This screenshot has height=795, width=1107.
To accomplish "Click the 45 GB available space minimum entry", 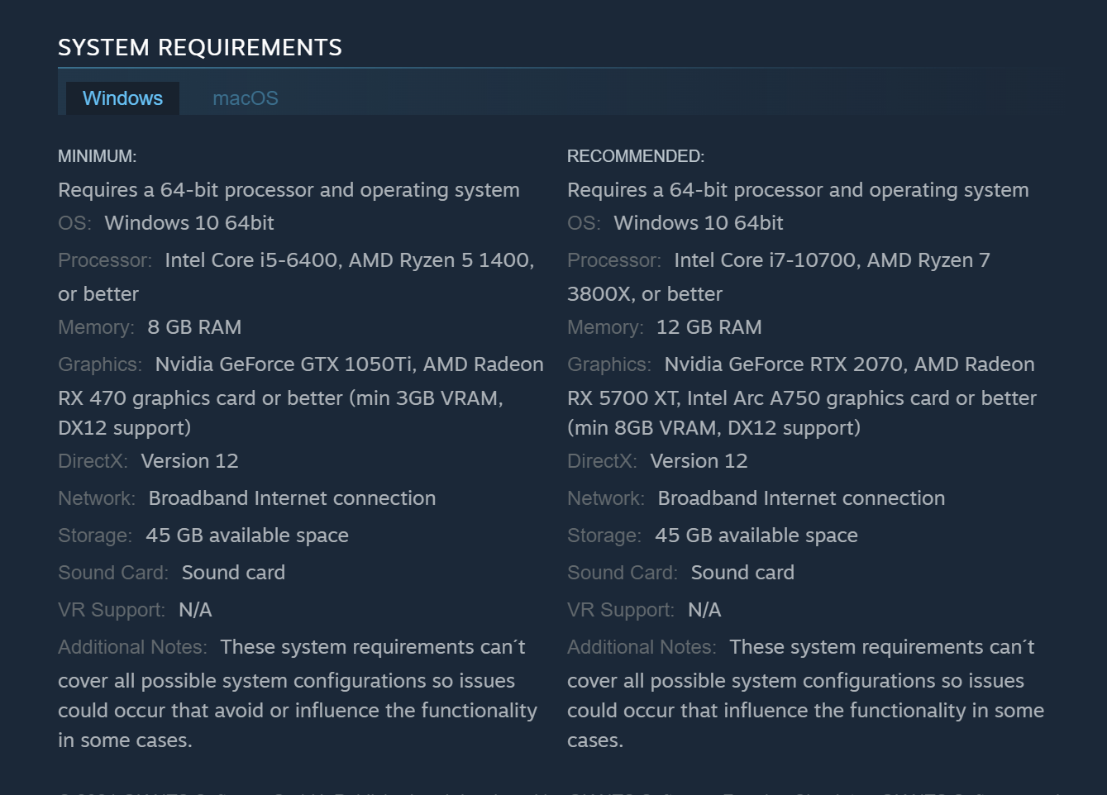I will coord(246,535).
